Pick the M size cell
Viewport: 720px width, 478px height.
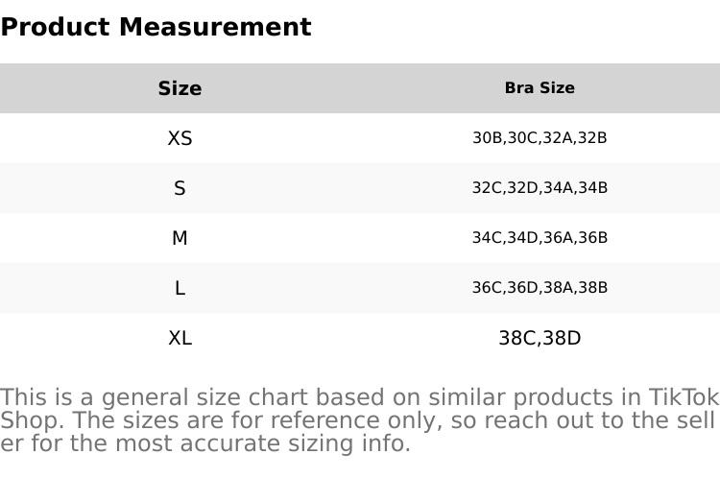click(x=180, y=238)
